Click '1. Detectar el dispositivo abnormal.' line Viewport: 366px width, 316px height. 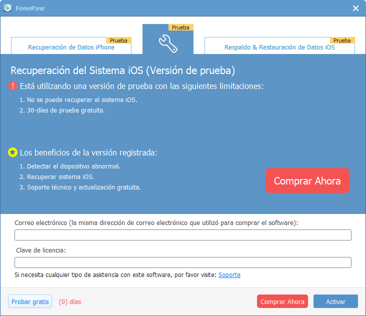70,166
